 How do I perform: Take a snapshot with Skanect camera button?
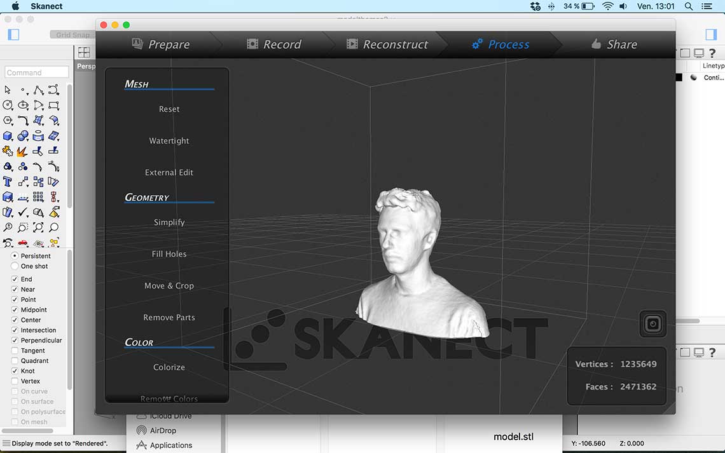(652, 323)
